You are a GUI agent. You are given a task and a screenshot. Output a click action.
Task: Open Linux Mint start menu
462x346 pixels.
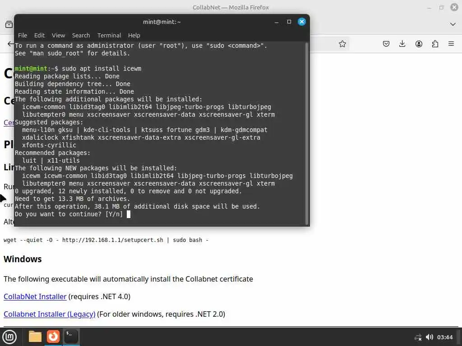9,337
